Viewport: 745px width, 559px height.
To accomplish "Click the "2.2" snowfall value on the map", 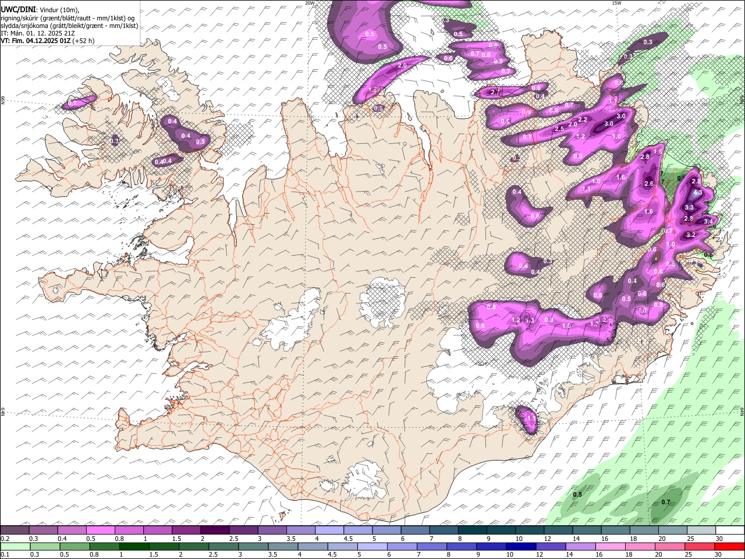I will [x=583, y=119].
